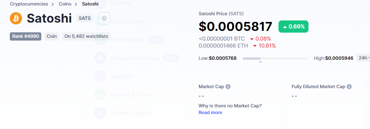
Task: Click the Market Cap info icon
Action: point(228,87)
